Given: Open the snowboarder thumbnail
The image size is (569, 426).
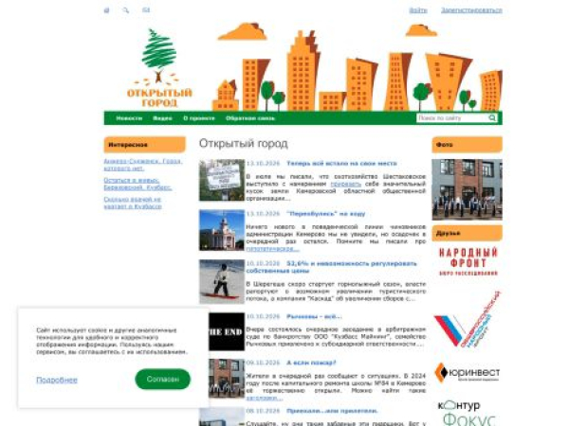Looking at the screenshot, I should pyautogui.click(x=222, y=281).
